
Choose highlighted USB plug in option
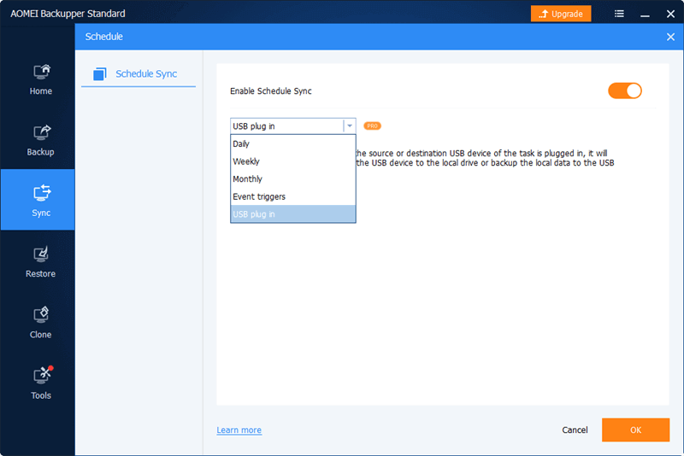pos(292,213)
